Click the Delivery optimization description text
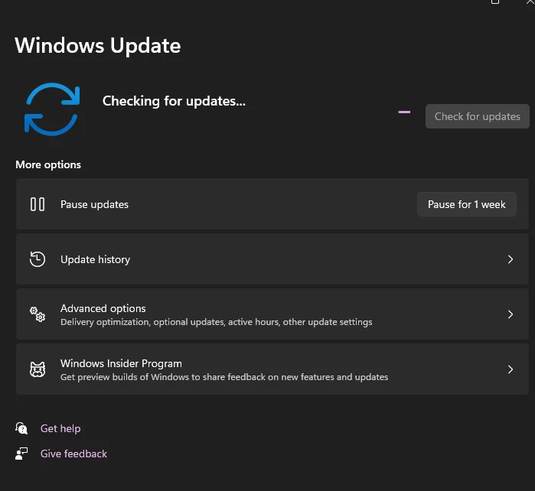535x491 pixels. pos(217,322)
